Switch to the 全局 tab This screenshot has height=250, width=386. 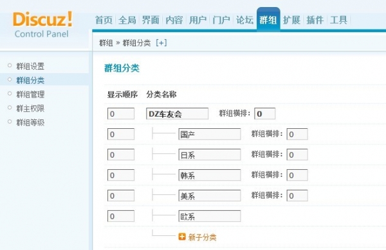[x=127, y=20]
